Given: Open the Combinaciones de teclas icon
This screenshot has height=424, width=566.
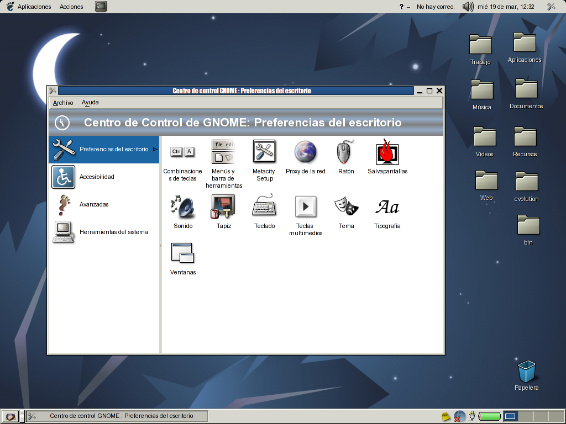Looking at the screenshot, I should [x=182, y=152].
